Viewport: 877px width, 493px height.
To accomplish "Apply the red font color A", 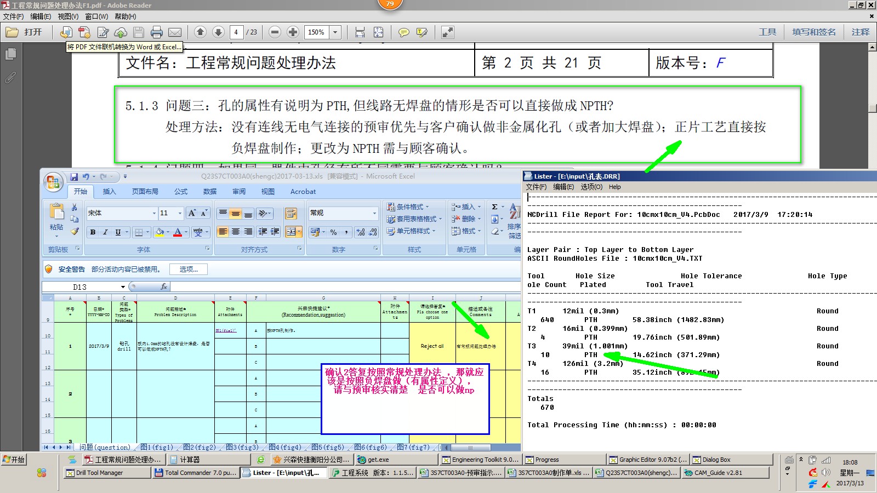I will [x=178, y=232].
